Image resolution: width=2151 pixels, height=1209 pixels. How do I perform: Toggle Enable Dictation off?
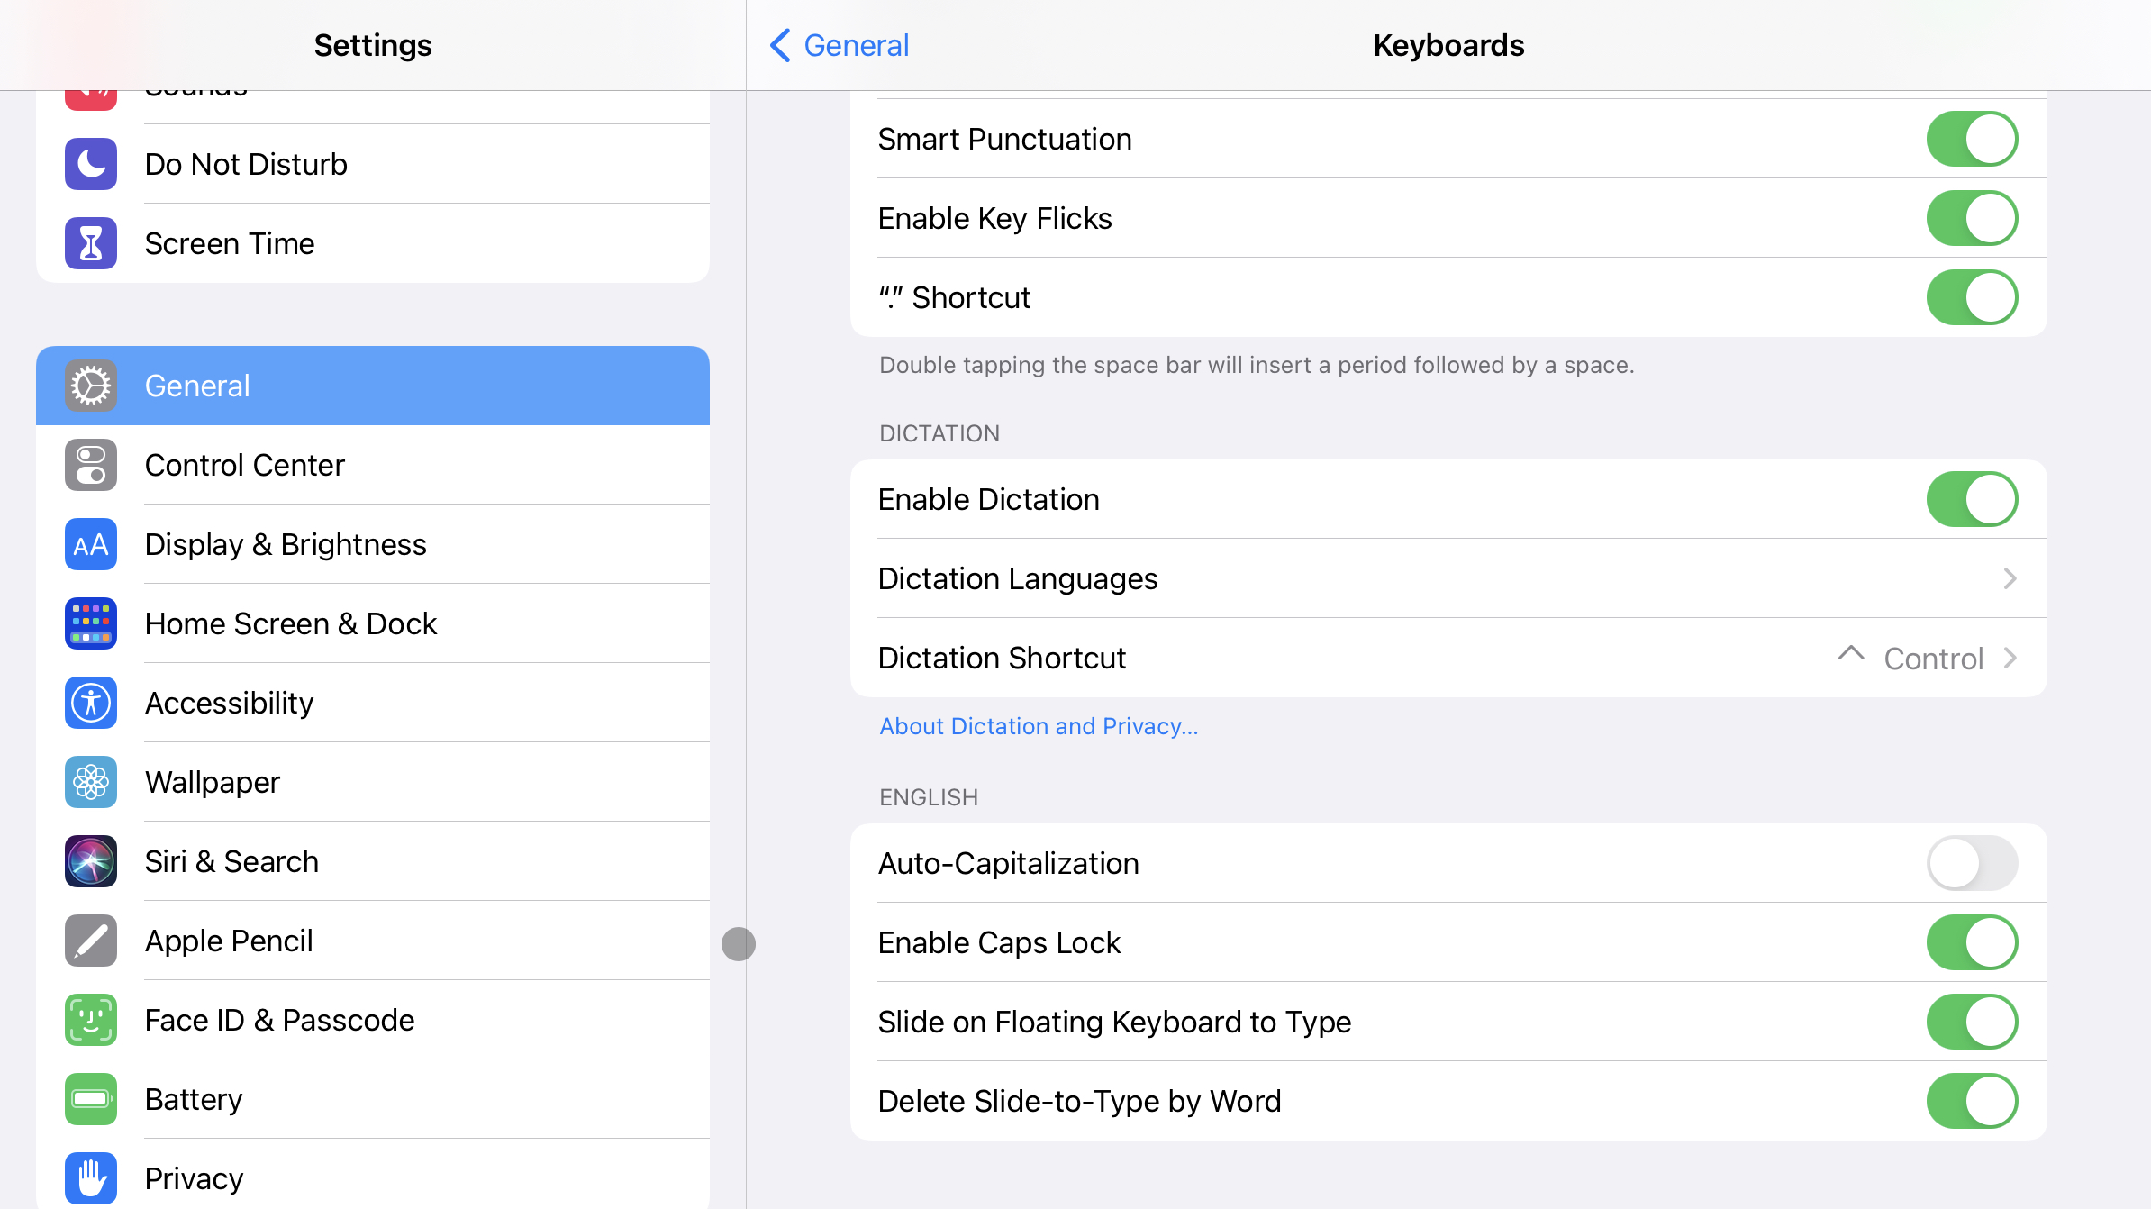pyautogui.click(x=1971, y=499)
